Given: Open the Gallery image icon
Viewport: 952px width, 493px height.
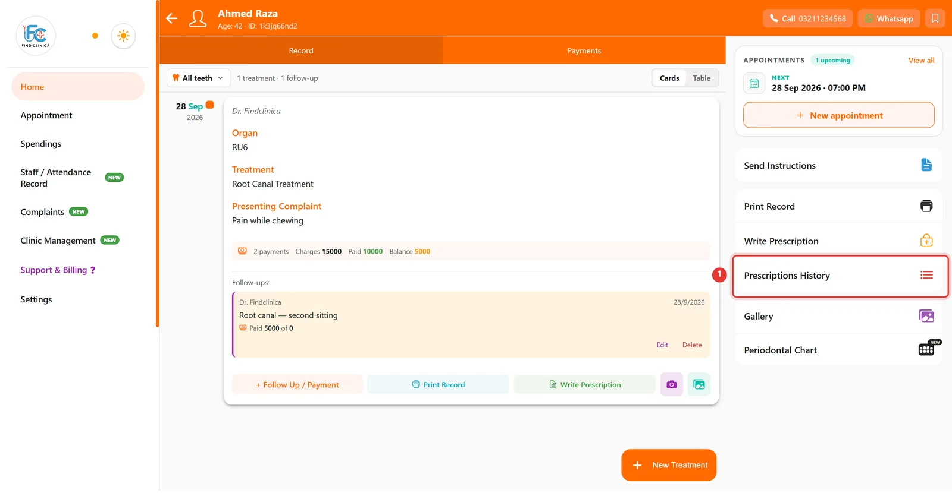Looking at the screenshot, I should coord(926,316).
